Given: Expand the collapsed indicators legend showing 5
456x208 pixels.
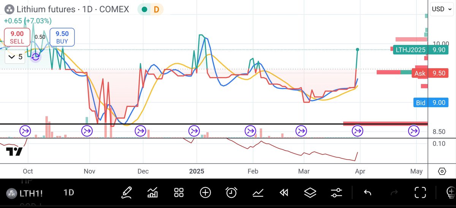Looking at the screenshot, I should coord(16,57).
